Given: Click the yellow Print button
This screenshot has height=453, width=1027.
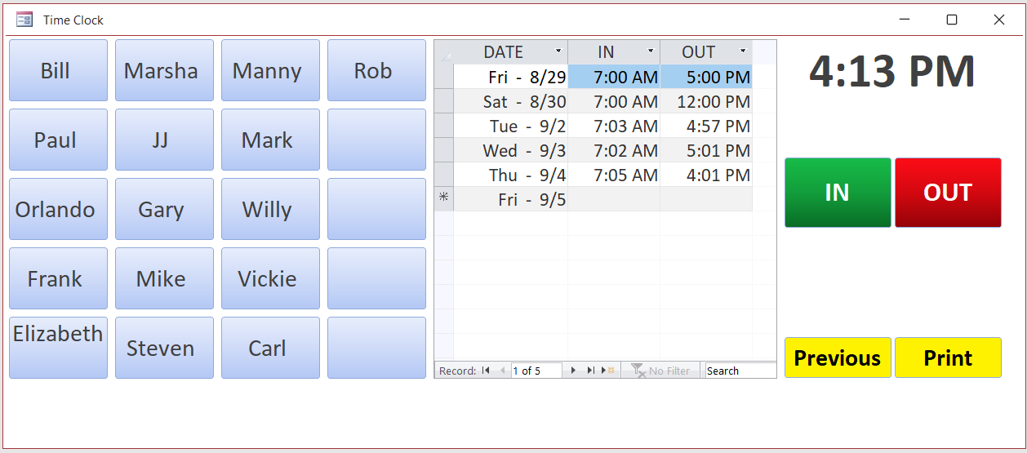Looking at the screenshot, I should tap(948, 358).
